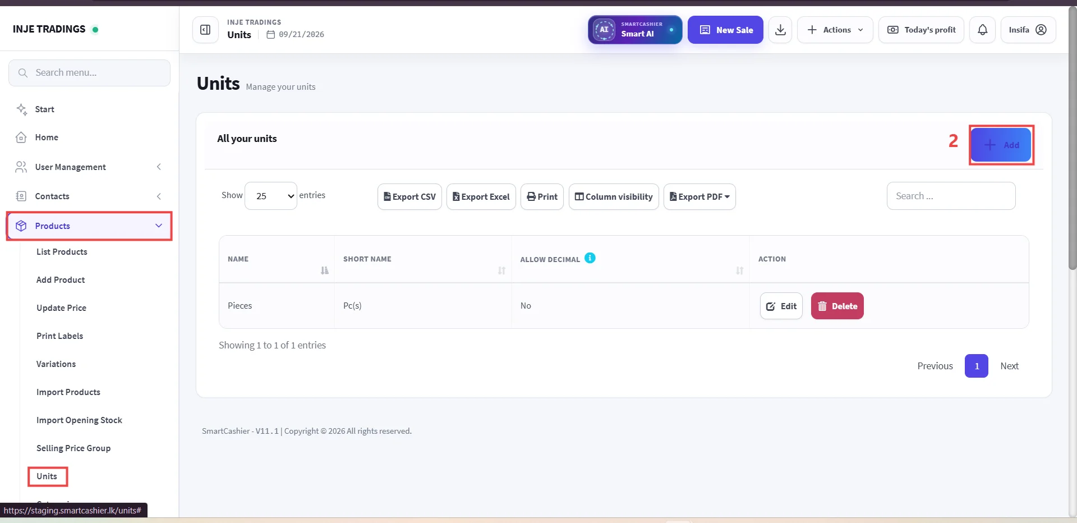Viewport: 1077px width, 523px height.
Task: Open the Insifa user profile menu
Action: tap(1028, 30)
